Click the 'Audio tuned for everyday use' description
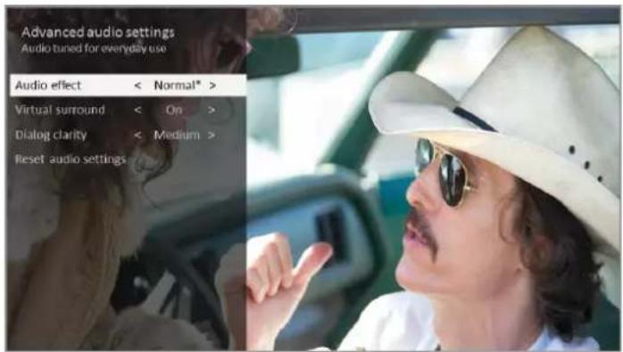Image resolution: width=623 pixels, height=352 pixels. click(x=94, y=48)
